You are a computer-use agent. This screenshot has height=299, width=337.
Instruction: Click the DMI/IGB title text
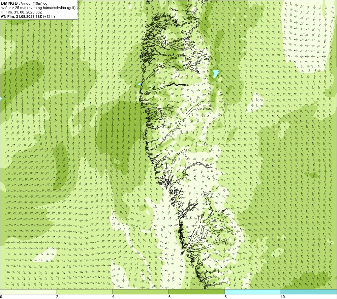pos(9,3)
